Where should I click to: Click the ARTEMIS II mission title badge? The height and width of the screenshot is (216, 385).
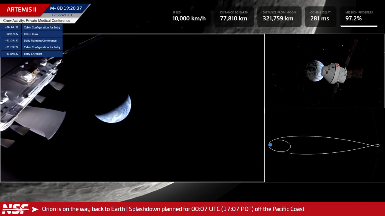[x=22, y=10]
